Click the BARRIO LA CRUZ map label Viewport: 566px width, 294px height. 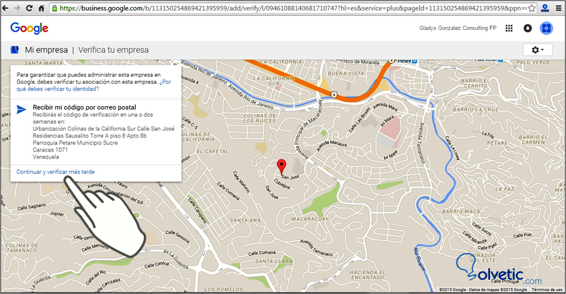coord(475,109)
